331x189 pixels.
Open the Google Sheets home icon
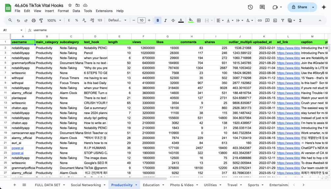(8, 8)
